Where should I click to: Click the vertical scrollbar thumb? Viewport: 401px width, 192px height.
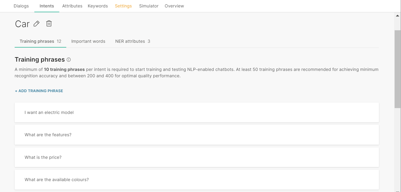397,69
